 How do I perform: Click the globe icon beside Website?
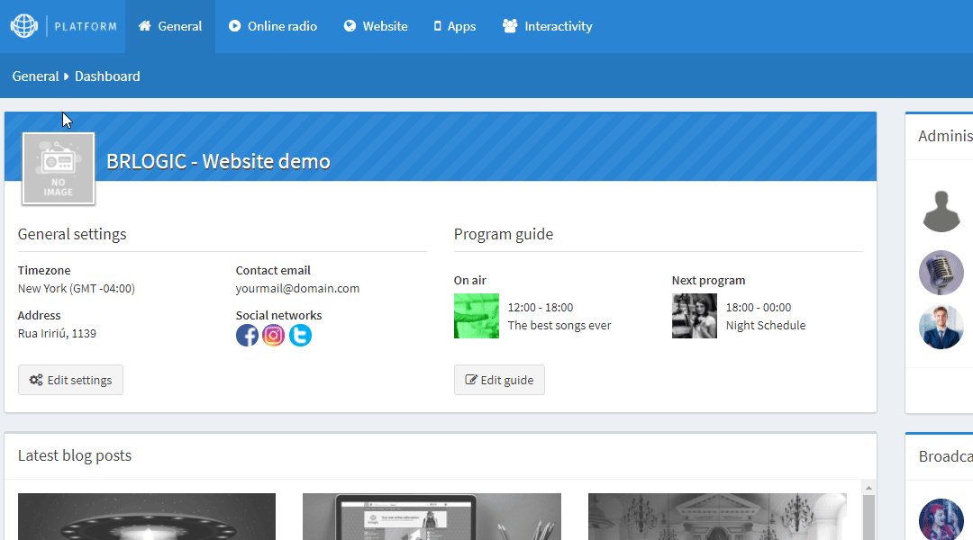[x=350, y=26]
